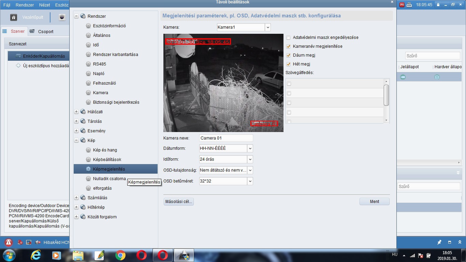Click the Ment save button

pos(375,202)
